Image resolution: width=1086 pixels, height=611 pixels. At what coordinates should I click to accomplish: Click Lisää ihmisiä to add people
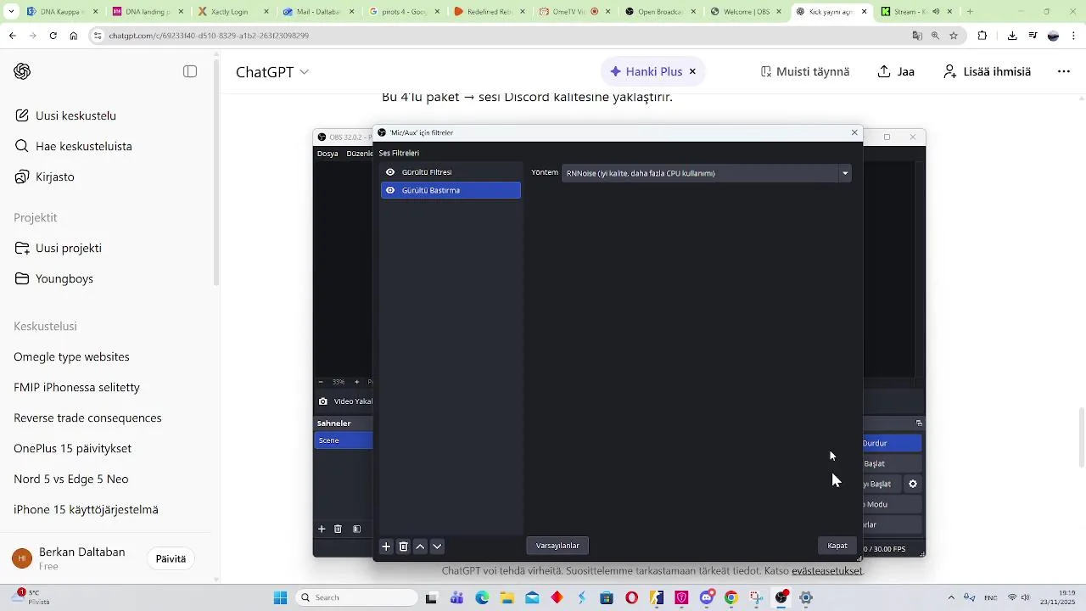coord(987,72)
